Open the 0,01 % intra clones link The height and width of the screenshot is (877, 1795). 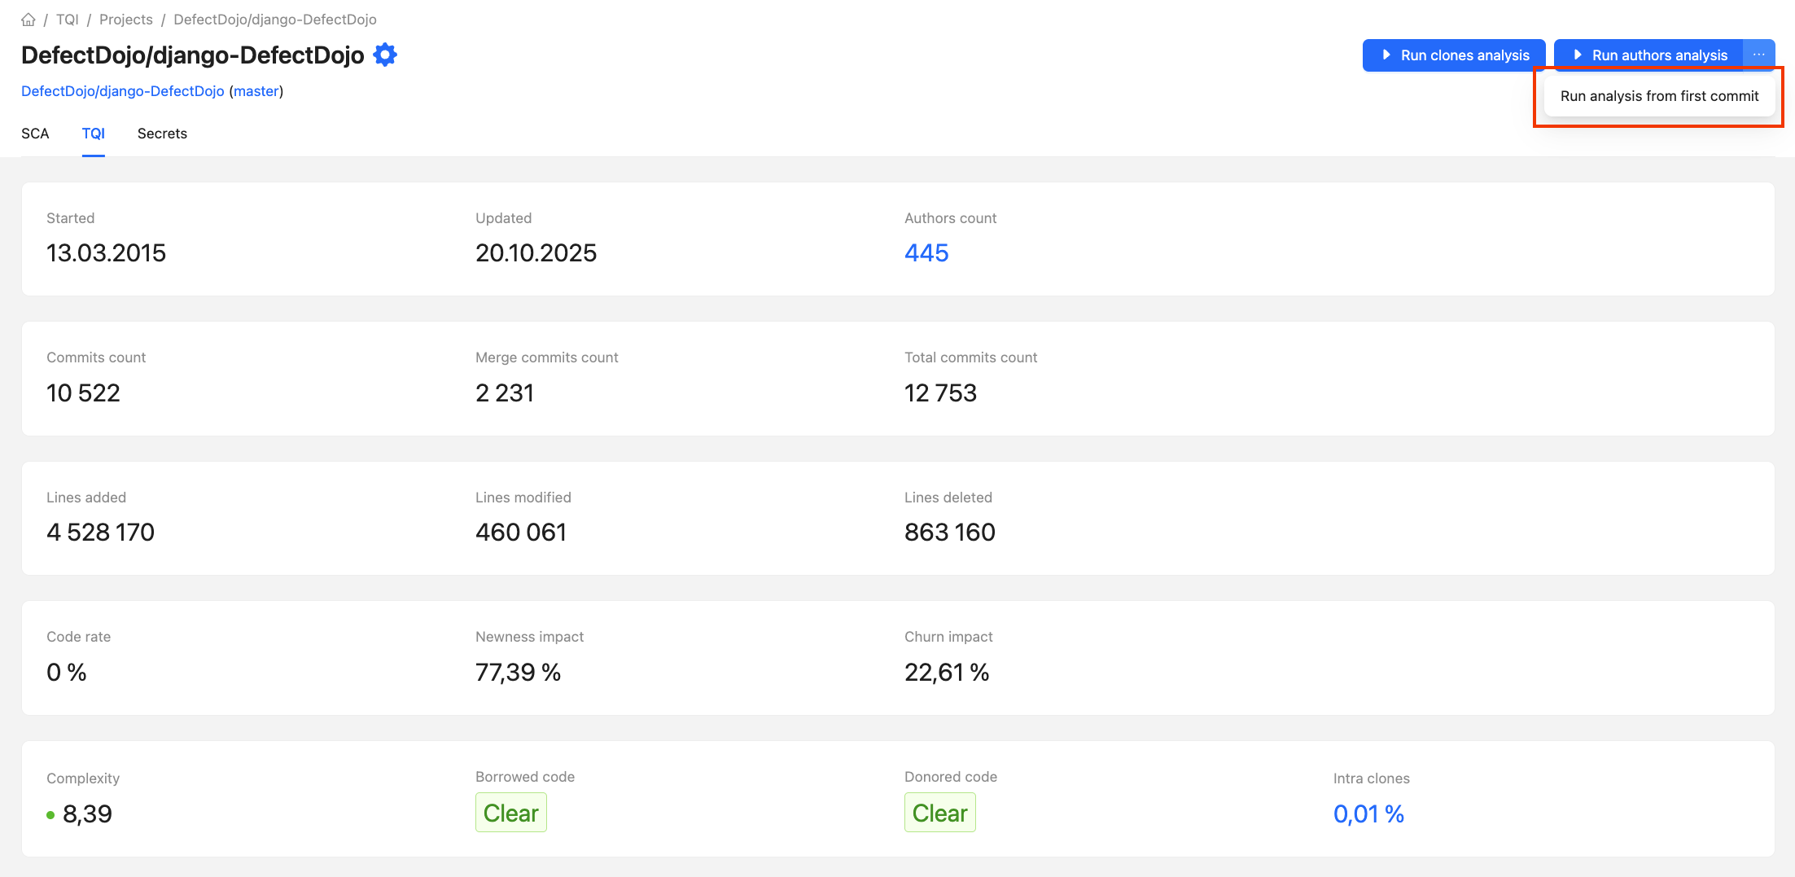coord(1368,813)
